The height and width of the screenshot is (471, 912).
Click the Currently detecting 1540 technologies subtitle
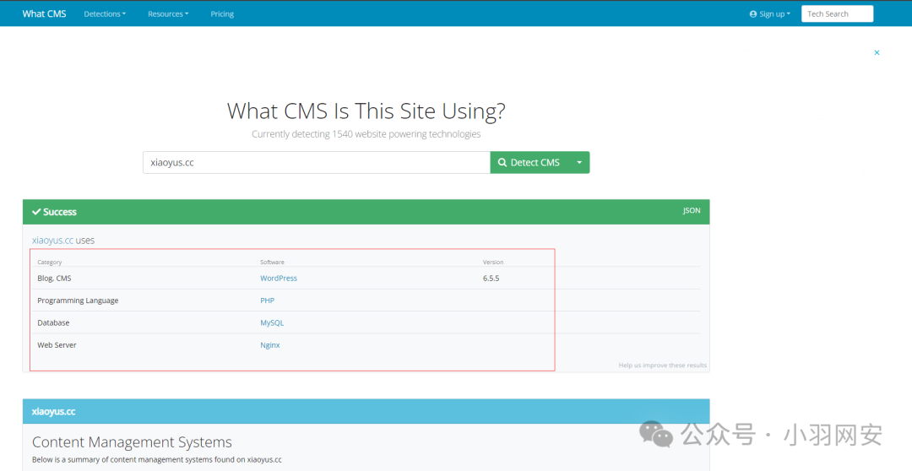pos(366,133)
